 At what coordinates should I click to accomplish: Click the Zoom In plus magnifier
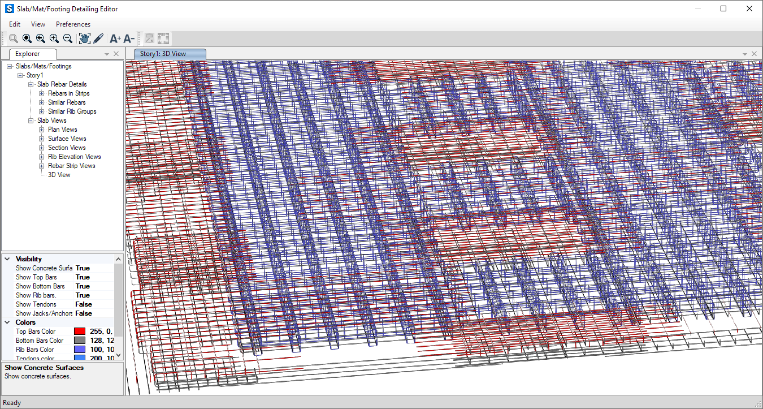54,38
